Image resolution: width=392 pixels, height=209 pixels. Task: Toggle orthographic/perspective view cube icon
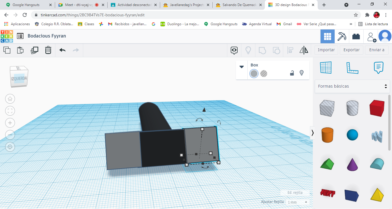click(x=10, y=147)
